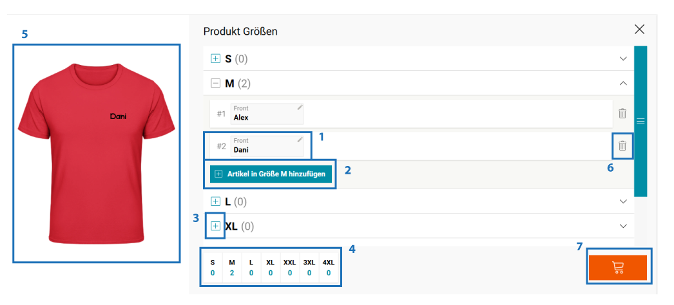This screenshot has height=305, width=674.
Task: Delete item #2 Dani with trash icon
Action: (x=622, y=146)
